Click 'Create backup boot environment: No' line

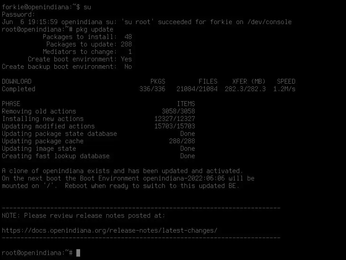[67, 67]
